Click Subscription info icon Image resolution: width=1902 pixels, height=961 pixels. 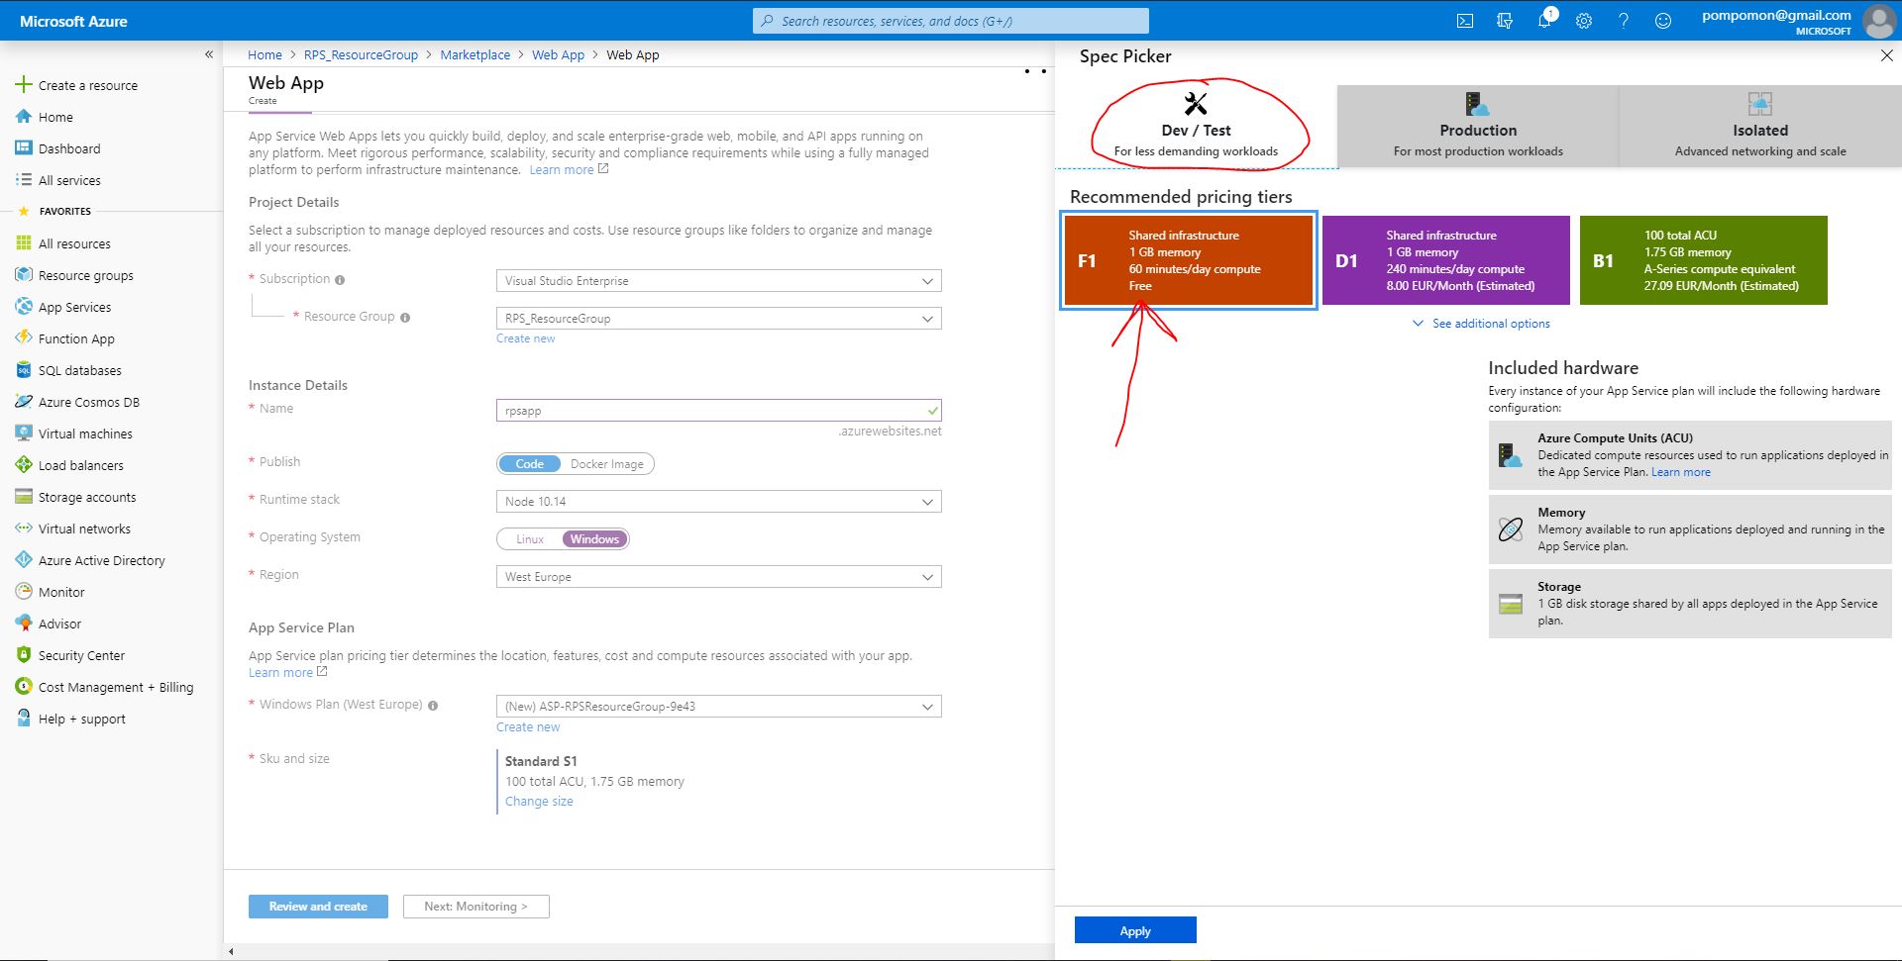coord(340,280)
